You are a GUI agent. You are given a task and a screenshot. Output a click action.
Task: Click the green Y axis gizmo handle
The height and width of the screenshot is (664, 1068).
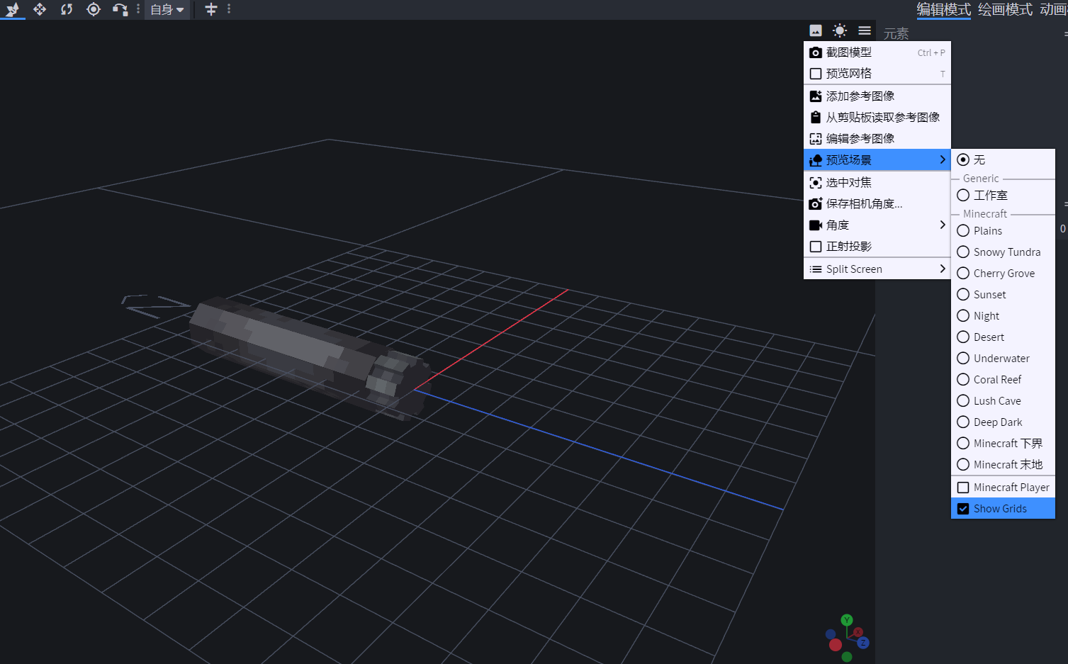point(847,620)
